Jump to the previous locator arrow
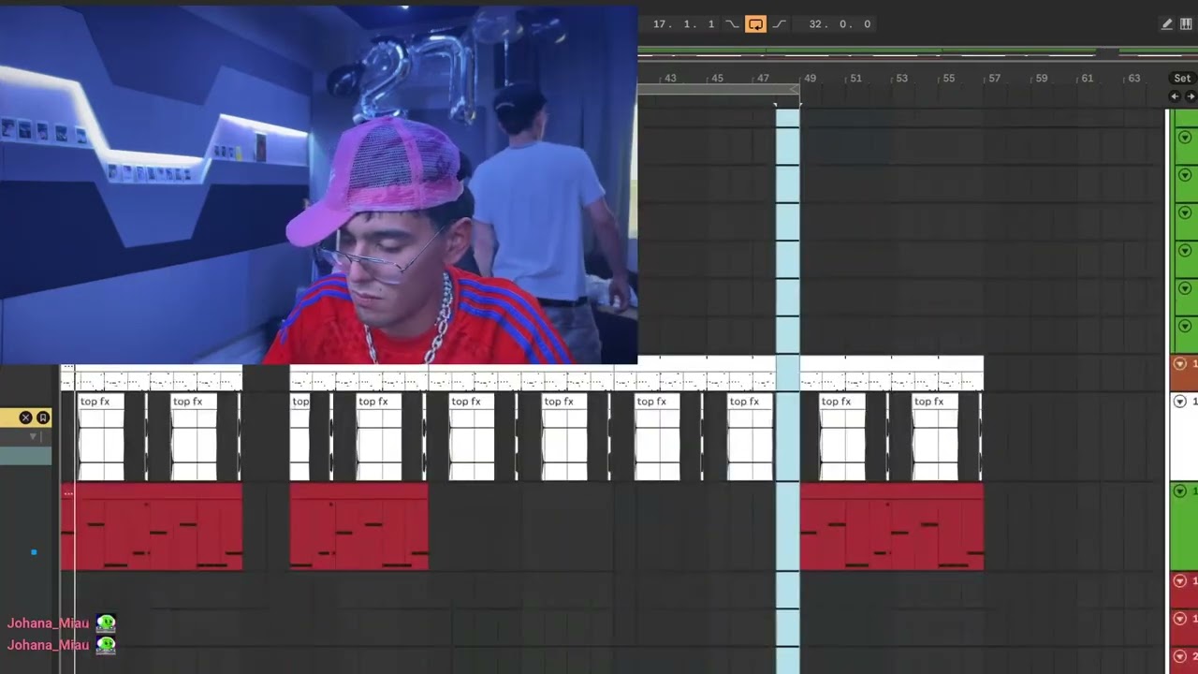 (1175, 96)
